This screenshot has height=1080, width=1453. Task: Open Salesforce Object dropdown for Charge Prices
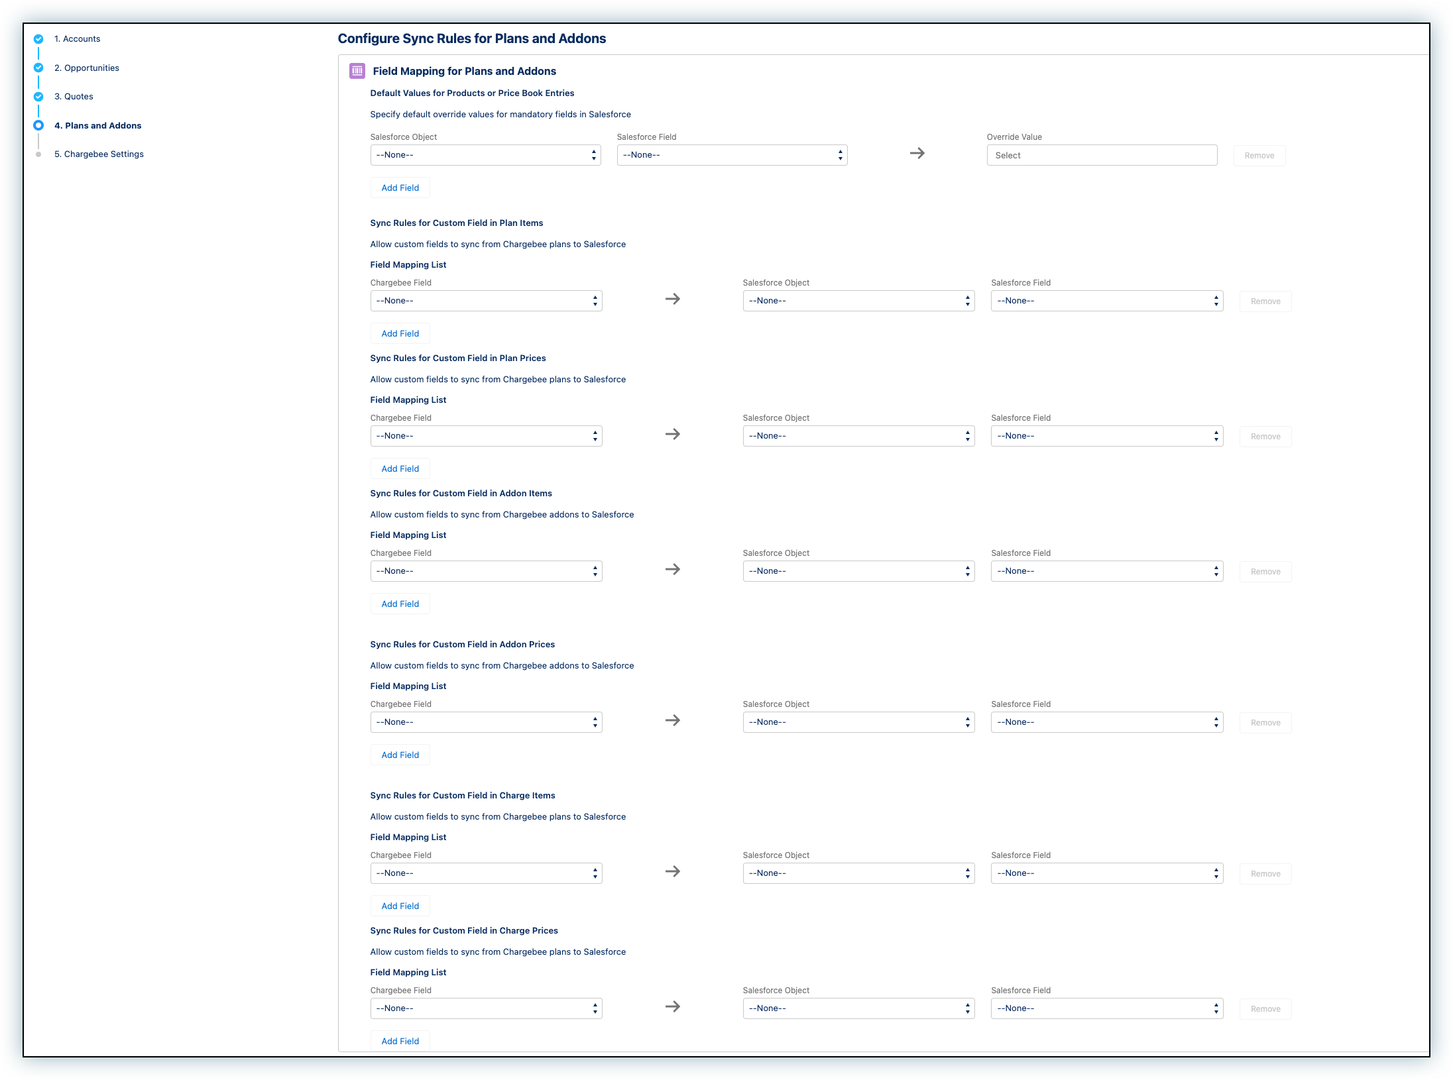[x=858, y=1008]
